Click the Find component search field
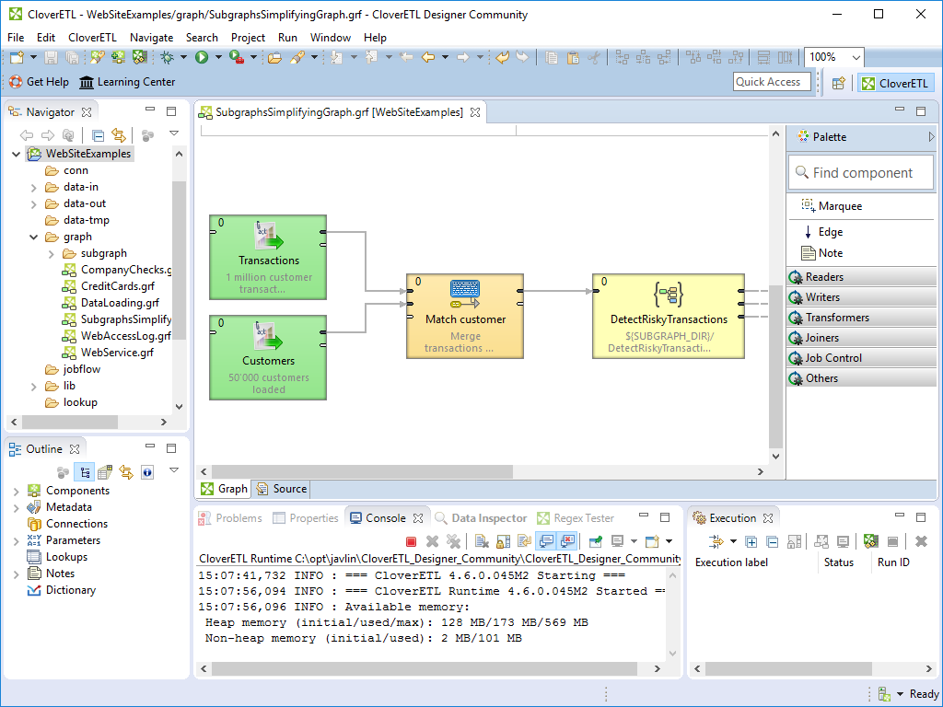This screenshot has height=707, width=943. click(860, 173)
